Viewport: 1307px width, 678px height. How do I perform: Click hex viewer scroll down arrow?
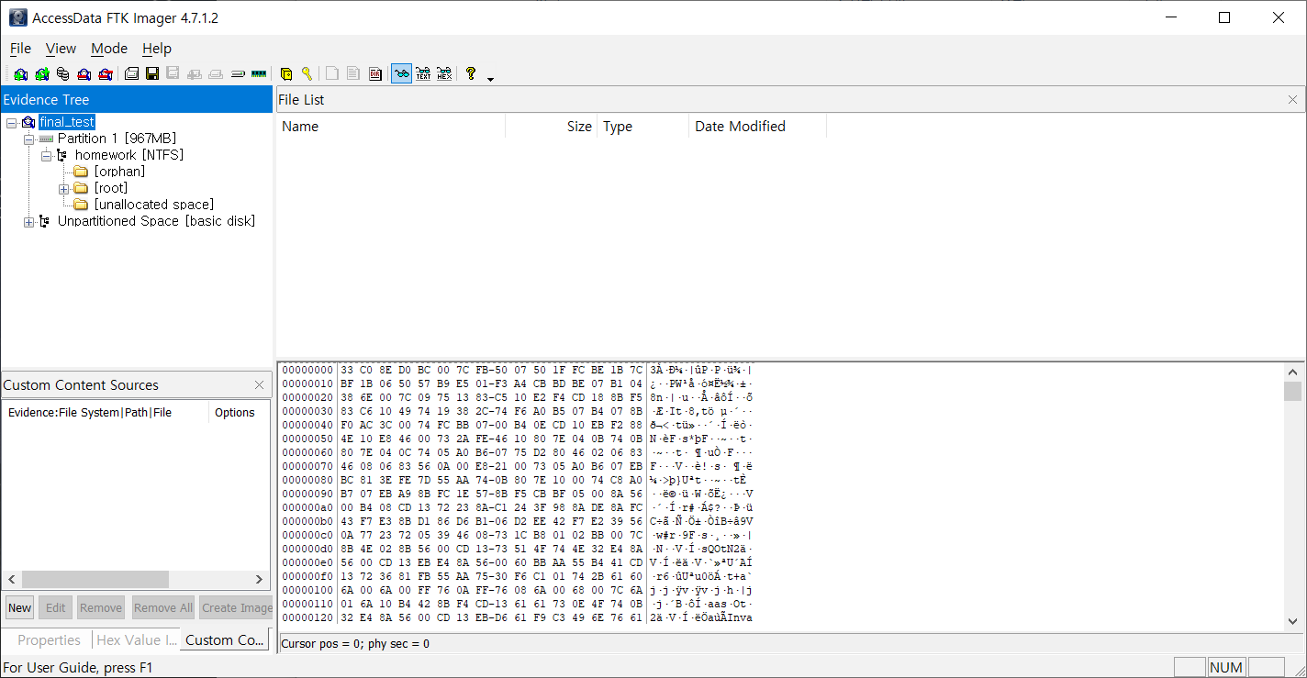(1292, 622)
